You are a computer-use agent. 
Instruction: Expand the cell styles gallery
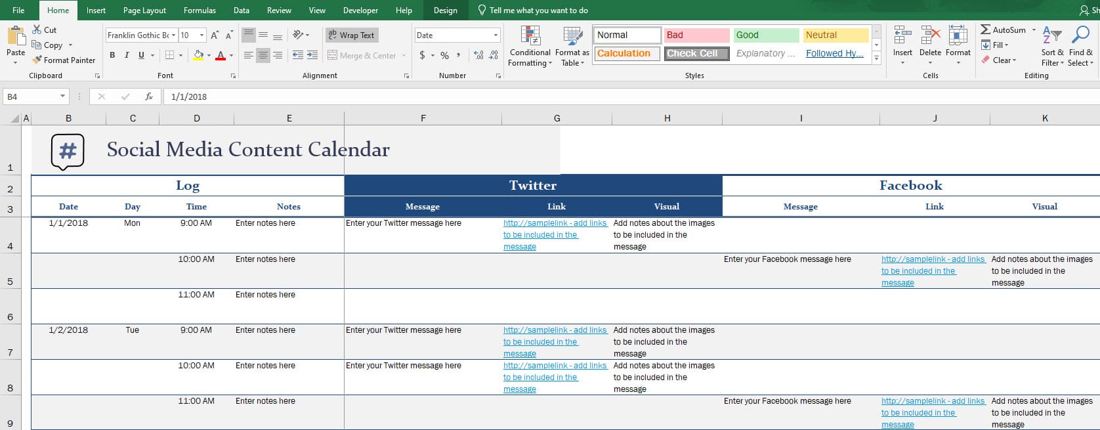click(876, 58)
